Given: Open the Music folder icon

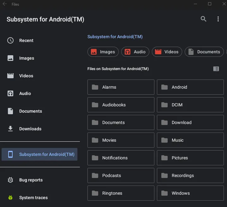Looking at the screenshot, I should 164,140.
